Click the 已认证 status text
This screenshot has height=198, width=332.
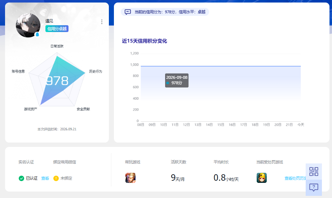point(32,178)
